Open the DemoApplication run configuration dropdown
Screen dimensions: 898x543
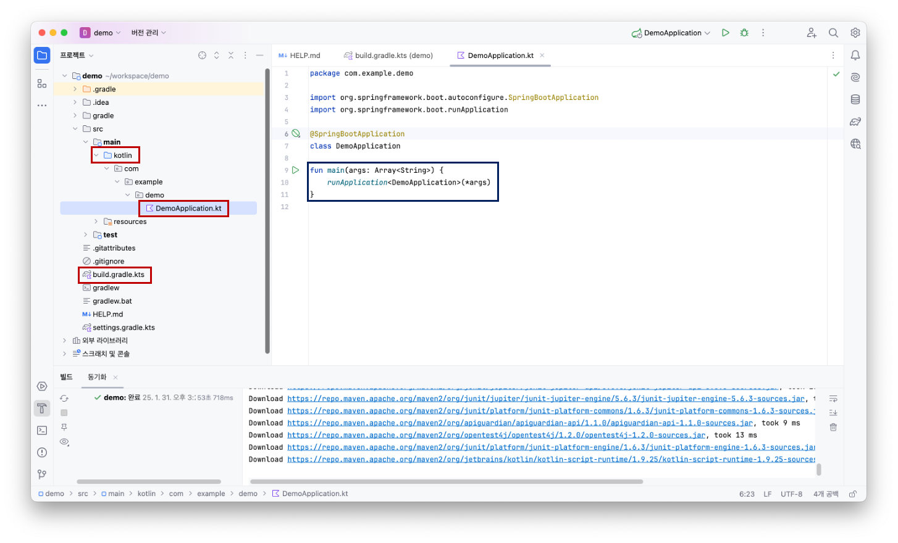(x=671, y=33)
